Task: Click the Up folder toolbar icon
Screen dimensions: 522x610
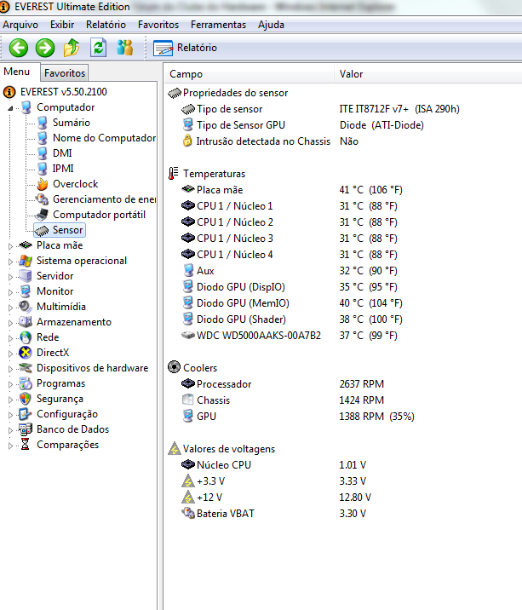Action: pyautogui.click(x=72, y=48)
